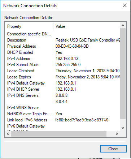Select the DHCP Enabled row
Viewport: 131px width, 159px height.
click(x=62, y=52)
